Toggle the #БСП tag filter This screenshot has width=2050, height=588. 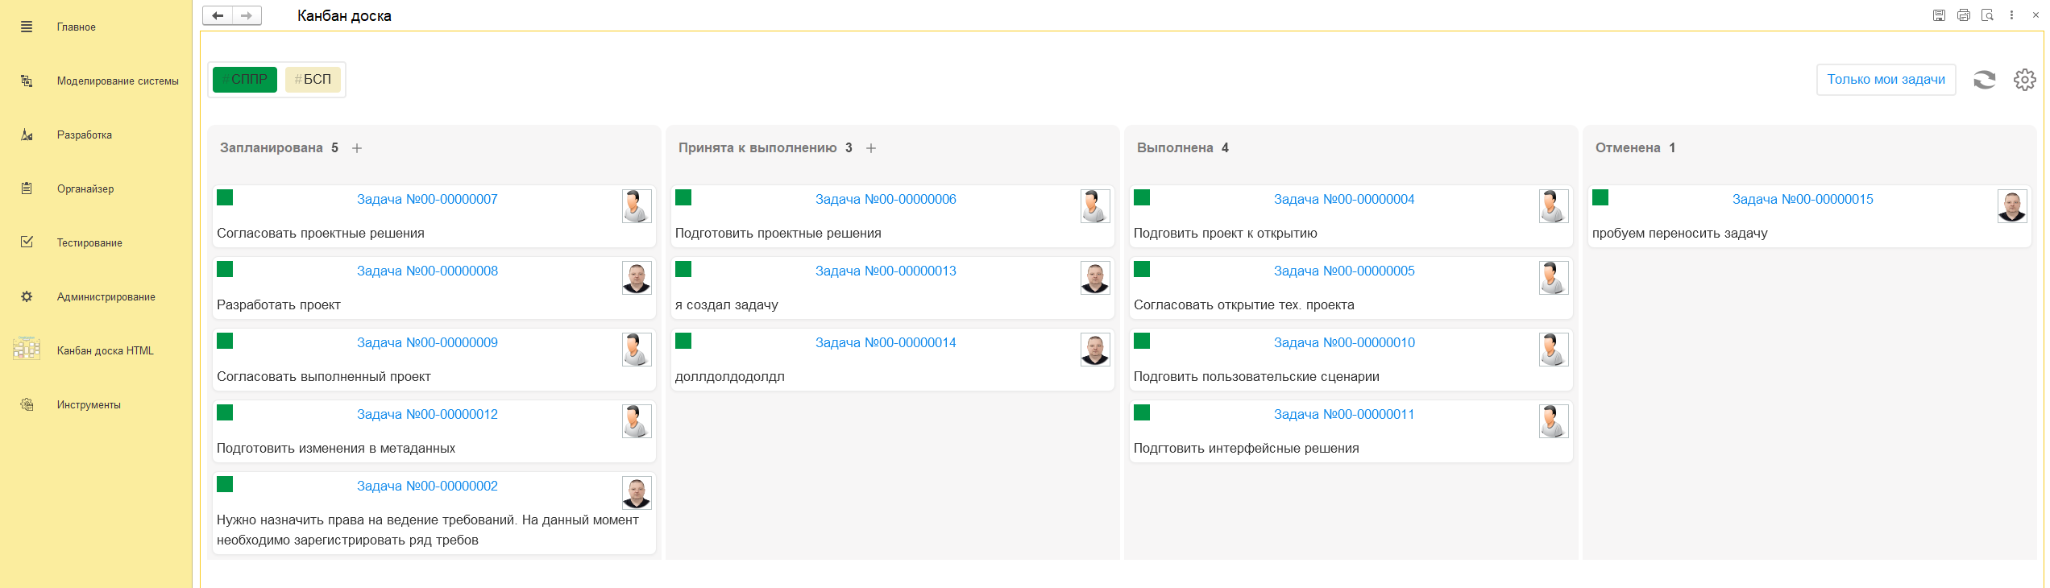pos(313,80)
